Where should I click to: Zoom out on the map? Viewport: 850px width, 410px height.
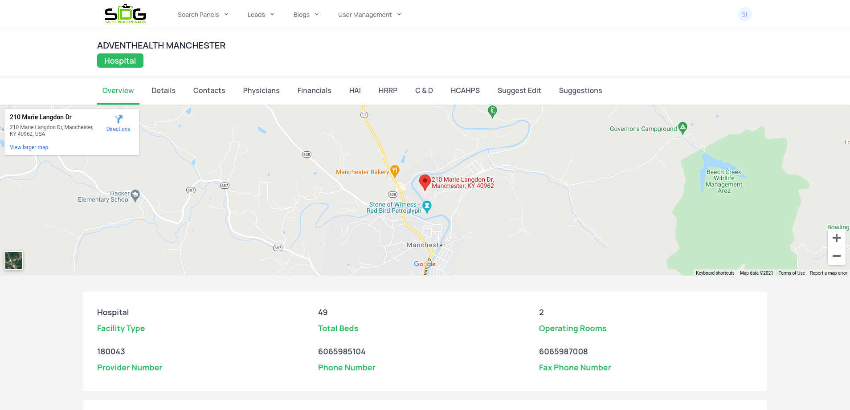pos(836,256)
